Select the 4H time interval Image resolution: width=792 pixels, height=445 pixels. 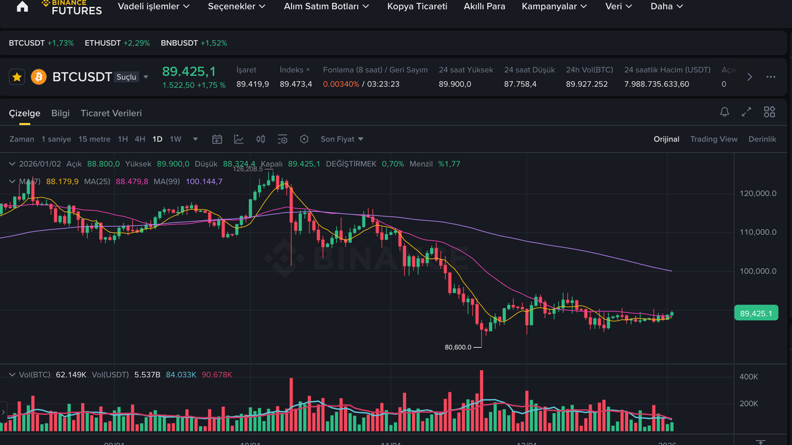click(x=140, y=139)
